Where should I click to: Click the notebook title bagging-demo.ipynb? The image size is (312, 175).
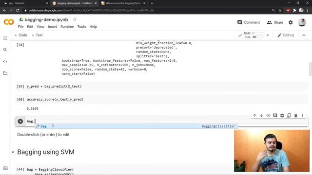[46, 19]
